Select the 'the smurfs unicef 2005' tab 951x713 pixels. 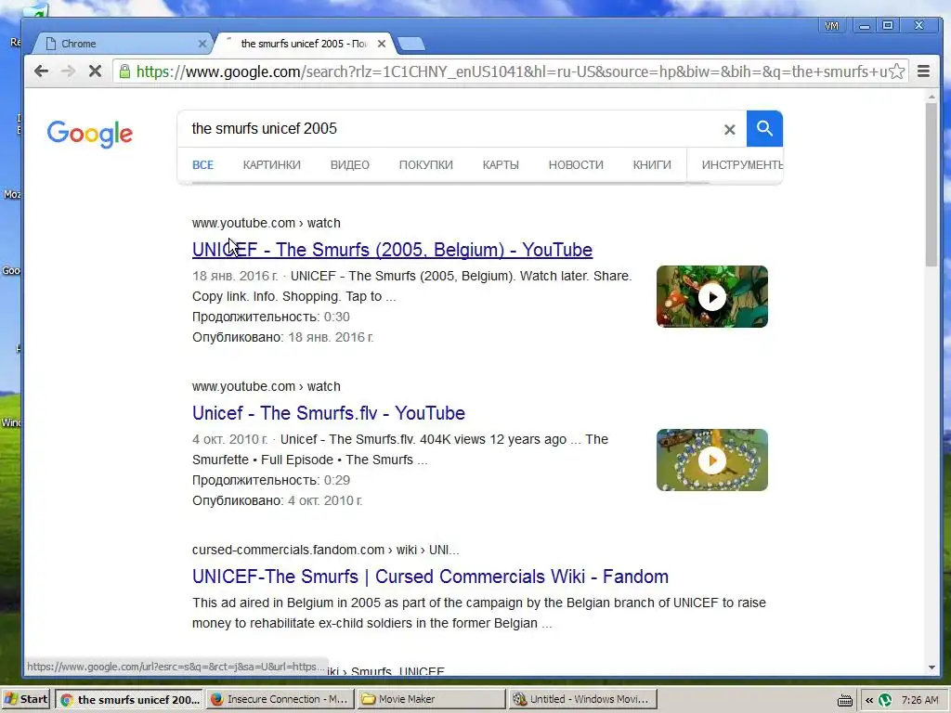click(x=304, y=44)
